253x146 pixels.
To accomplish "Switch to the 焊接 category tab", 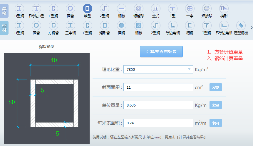I will coord(4,11).
